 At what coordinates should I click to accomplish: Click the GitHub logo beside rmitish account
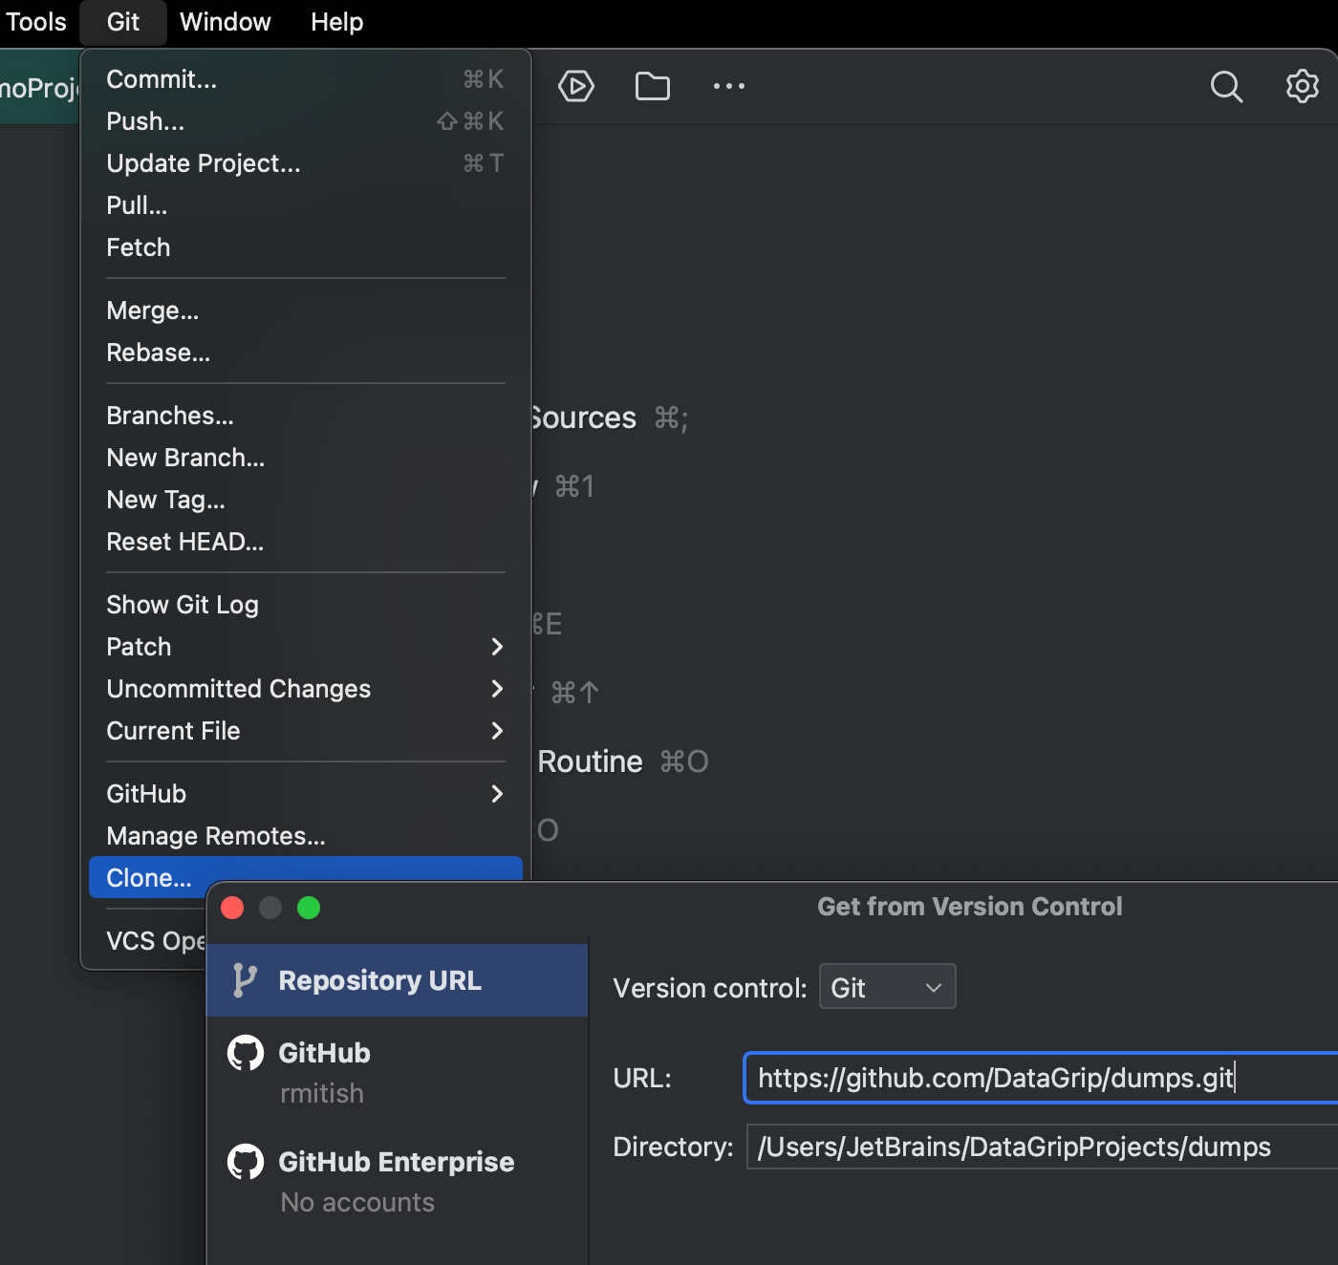[246, 1052]
